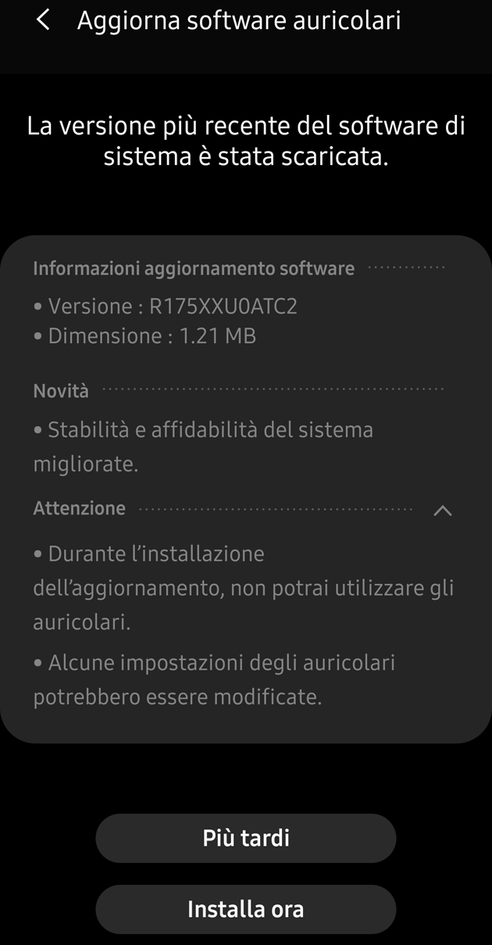Tap the bullet before Versione
Image resolution: width=492 pixels, height=945 pixels.
[38, 307]
